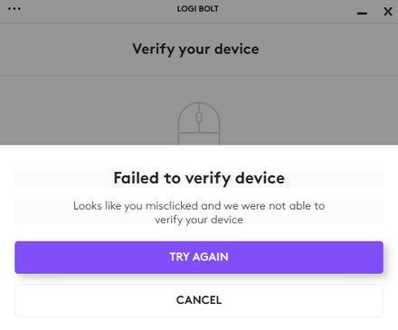Click the 'Verify your device' heading

coord(195,49)
